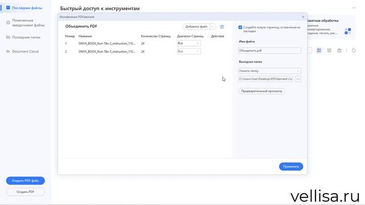Click the Recent files sidebar icon
Image resolution: width=365 pixels, height=205 pixels.
[x=8, y=7]
